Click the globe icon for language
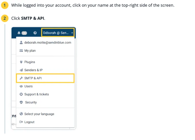Viewport: 195px width, 140px height. (x=21, y=114)
